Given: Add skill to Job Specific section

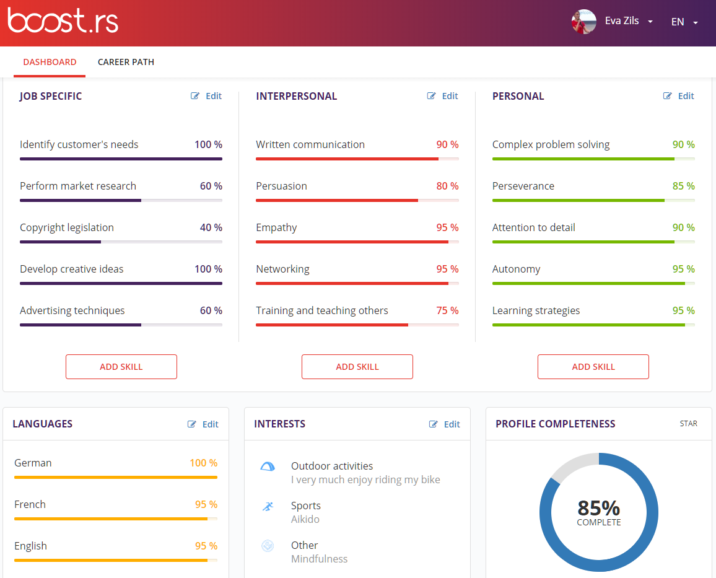Looking at the screenshot, I should [121, 367].
